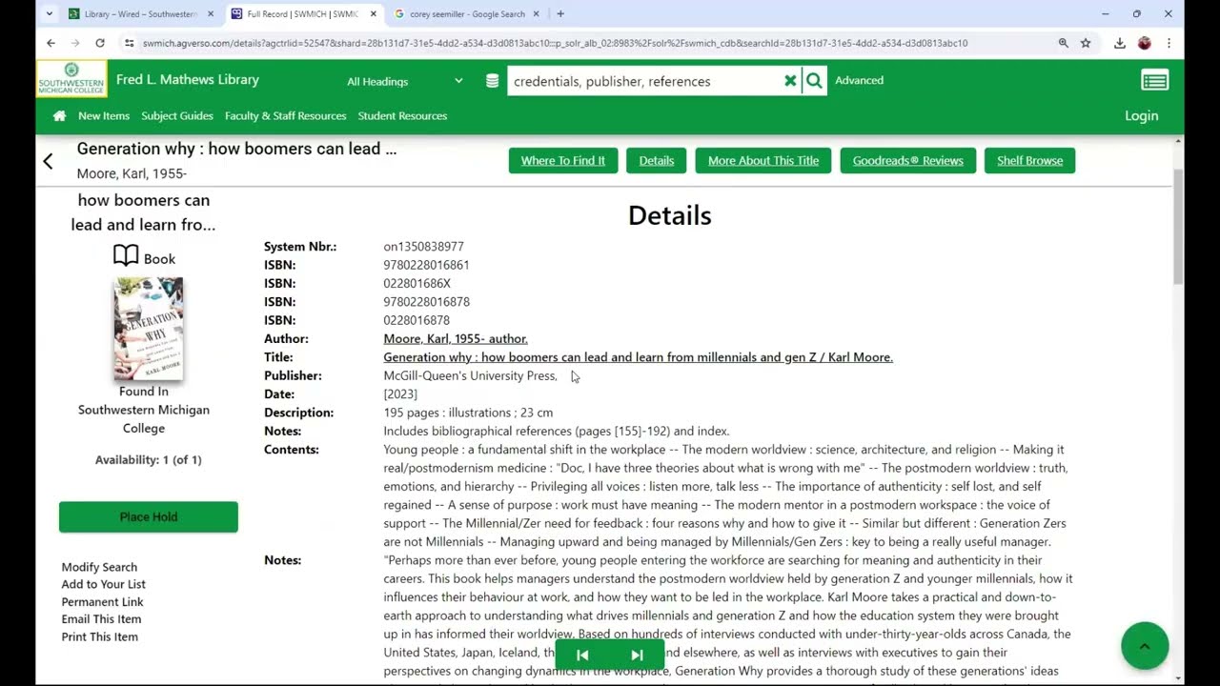The height and width of the screenshot is (686, 1220).
Task: Click the round scroll-to-top button
Action: [1145, 646]
